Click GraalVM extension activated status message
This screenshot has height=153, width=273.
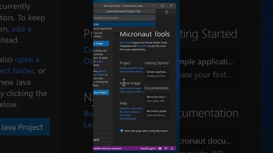click(x=107, y=148)
